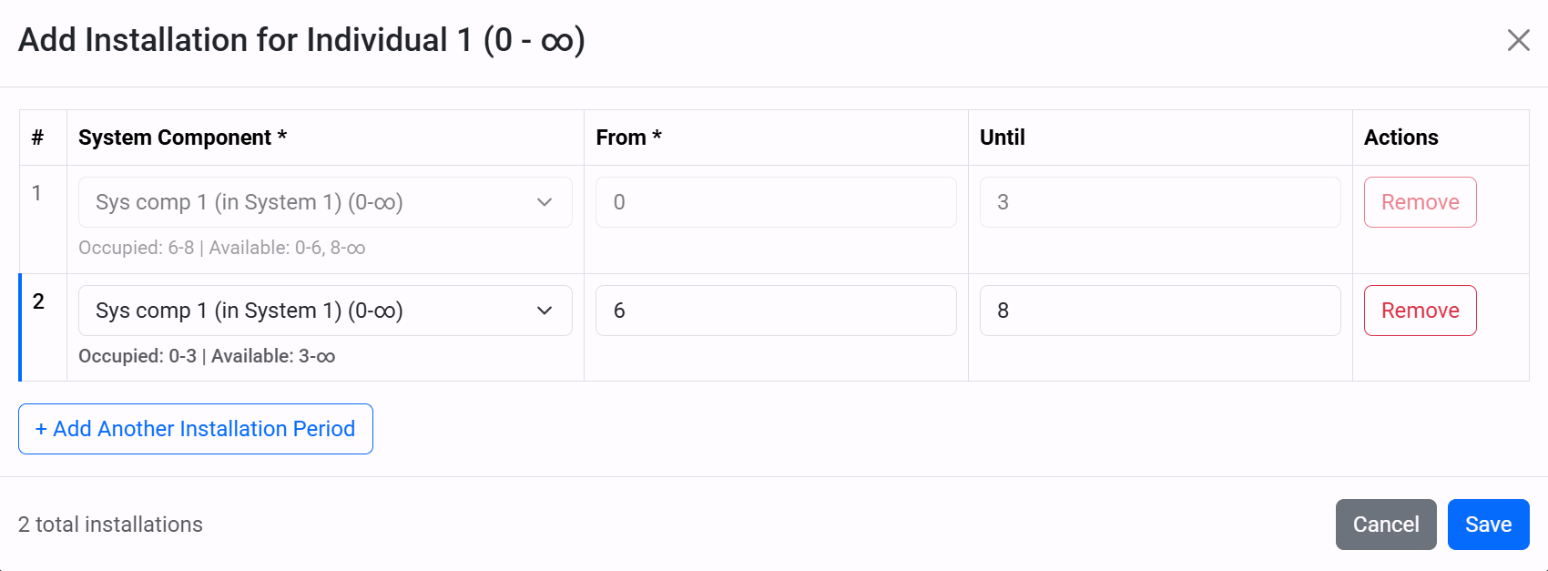The image size is (1548, 571).
Task: Expand the chevron on row 1 component selector
Action: tap(545, 201)
